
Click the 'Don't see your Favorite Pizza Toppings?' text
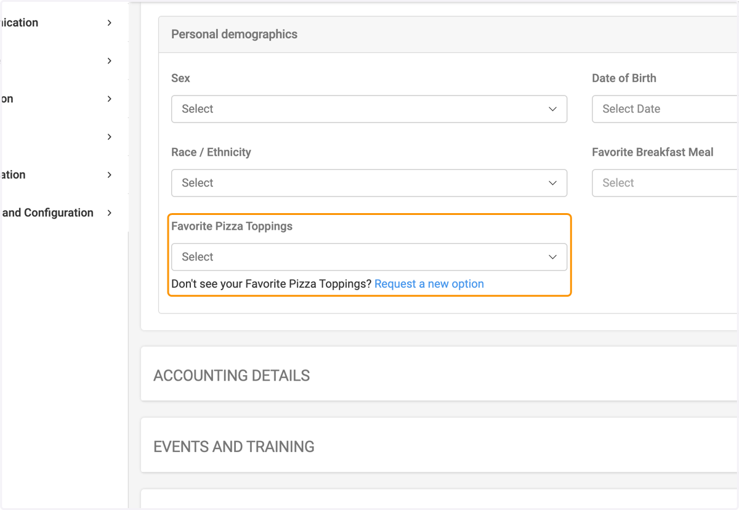coord(272,284)
